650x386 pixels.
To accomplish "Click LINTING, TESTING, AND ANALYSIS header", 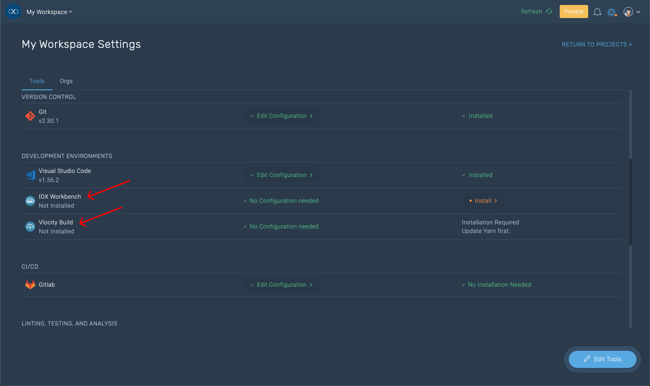I will 70,324.
